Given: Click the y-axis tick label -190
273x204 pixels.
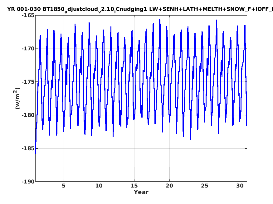Looking at the screenshot, I should coord(28,182).
